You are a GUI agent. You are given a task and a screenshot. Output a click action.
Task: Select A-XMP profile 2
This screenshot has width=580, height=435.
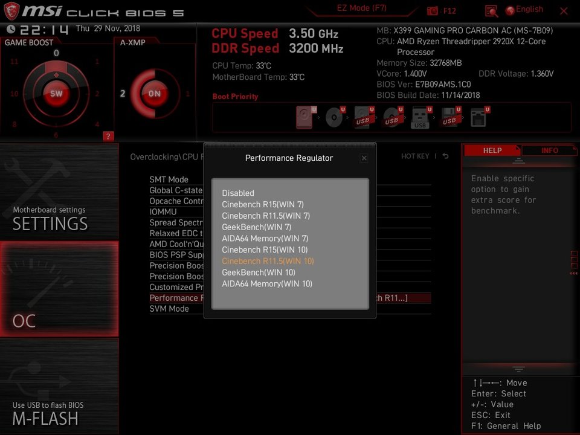[x=123, y=94]
